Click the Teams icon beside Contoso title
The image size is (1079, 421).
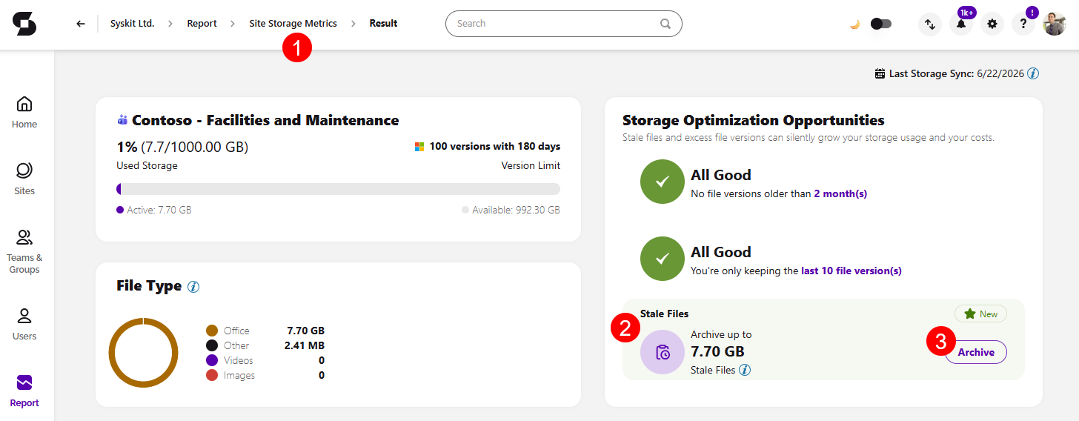pyautogui.click(x=122, y=119)
